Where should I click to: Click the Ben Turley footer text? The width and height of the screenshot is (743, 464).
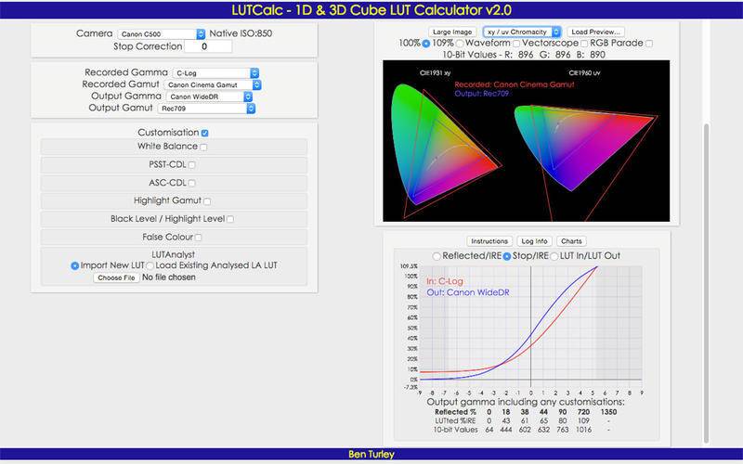371,455
